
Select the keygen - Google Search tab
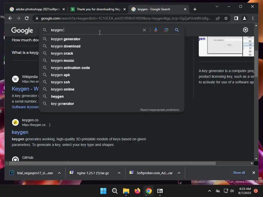coord(158,9)
